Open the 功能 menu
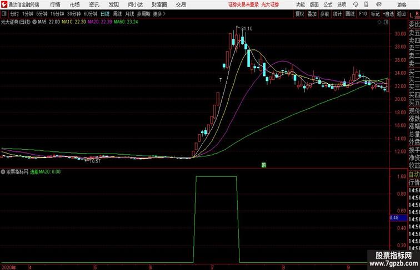This screenshot has width=420, height=270. 300,4
